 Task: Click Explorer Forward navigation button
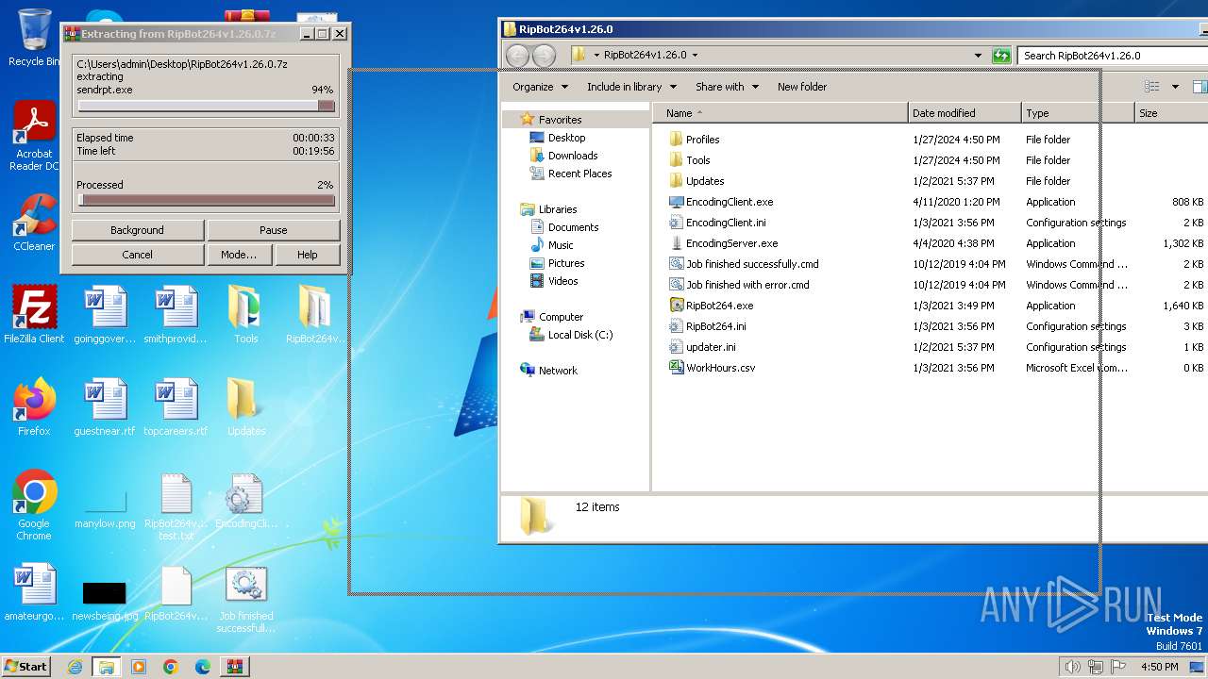(544, 56)
